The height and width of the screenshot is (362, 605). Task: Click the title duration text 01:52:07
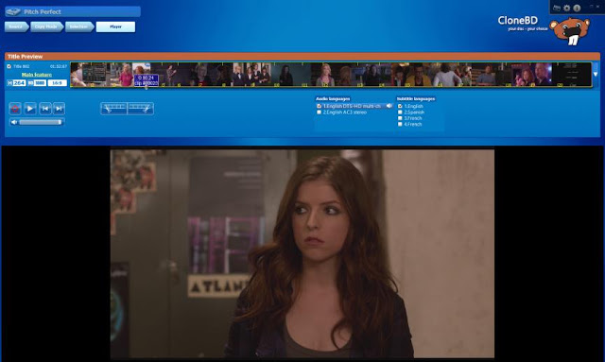(59, 66)
